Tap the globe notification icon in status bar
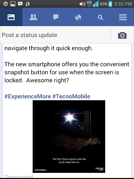This screenshot has height=179, width=134. (6, 4)
